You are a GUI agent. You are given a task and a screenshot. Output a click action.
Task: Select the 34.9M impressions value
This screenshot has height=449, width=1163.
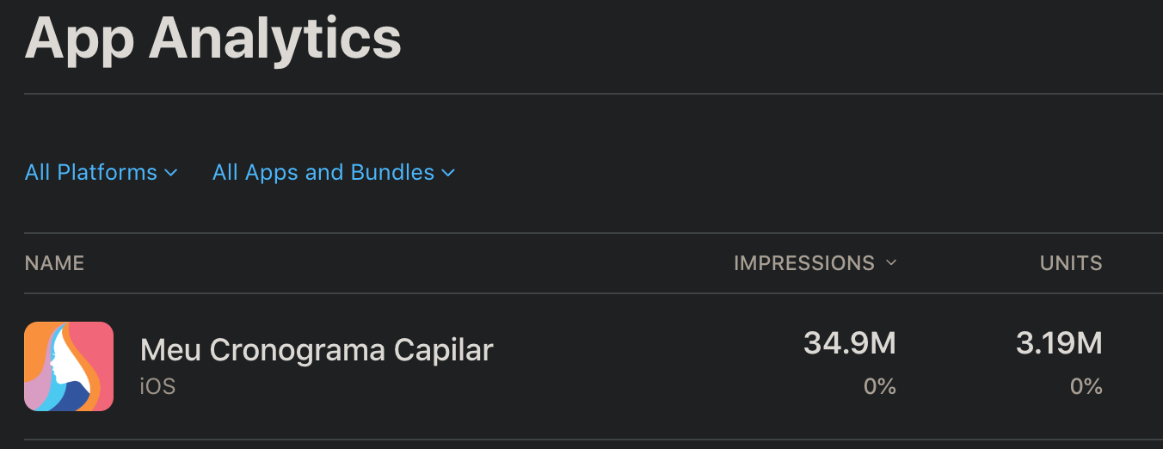[x=850, y=343]
